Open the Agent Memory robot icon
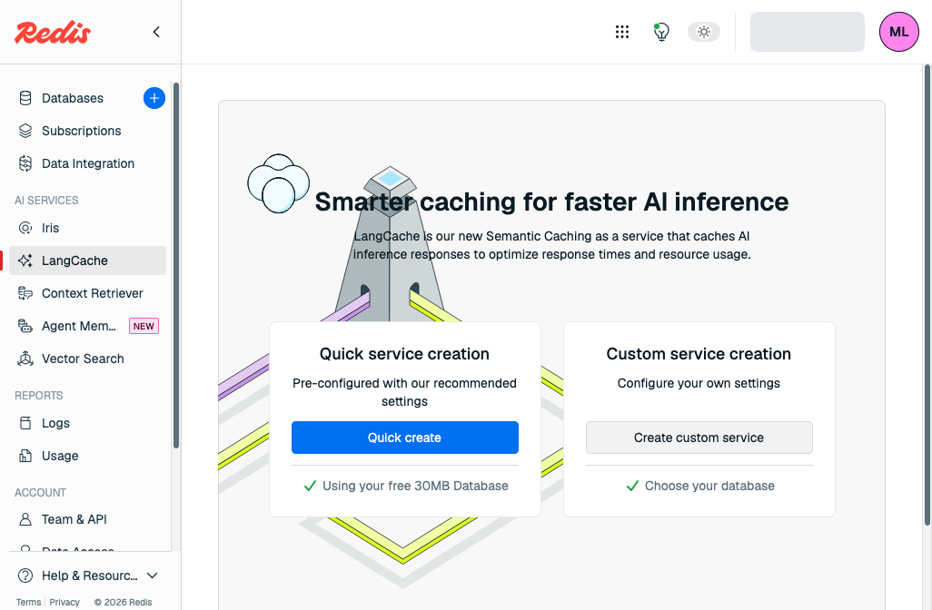 [25, 326]
